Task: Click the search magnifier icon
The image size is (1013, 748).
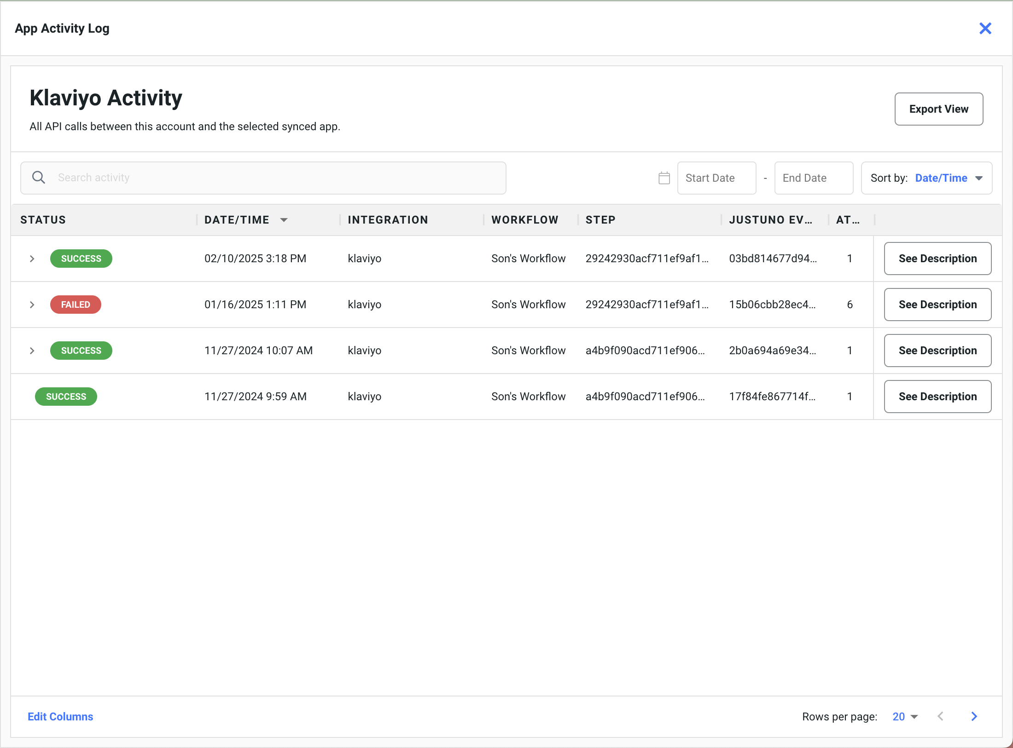Action: [39, 178]
